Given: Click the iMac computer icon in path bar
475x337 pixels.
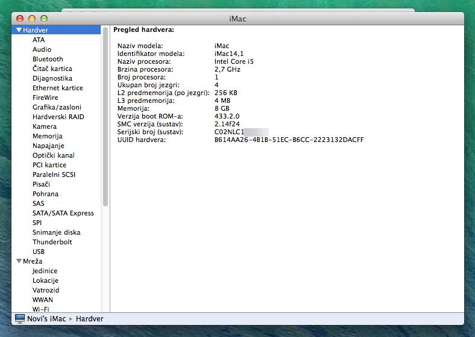Looking at the screenshot, I should [20, 318].
